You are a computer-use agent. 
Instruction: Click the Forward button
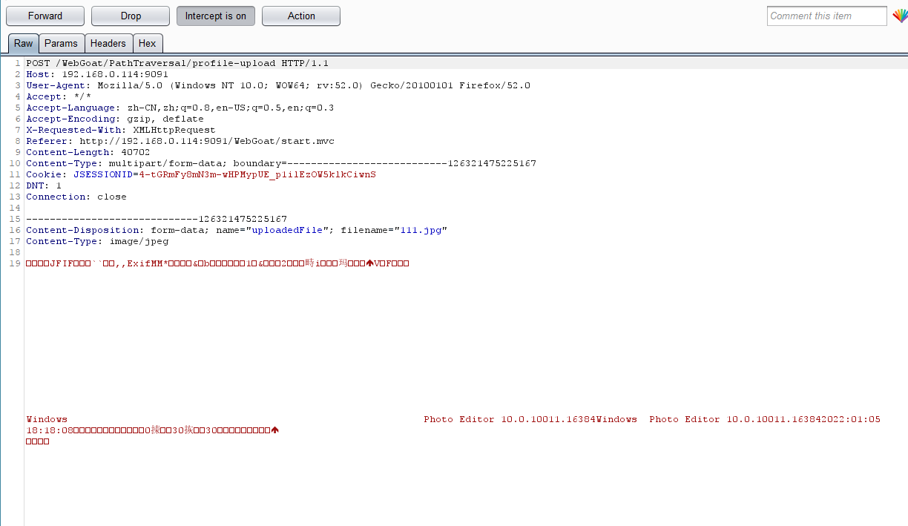pos(45,16)
